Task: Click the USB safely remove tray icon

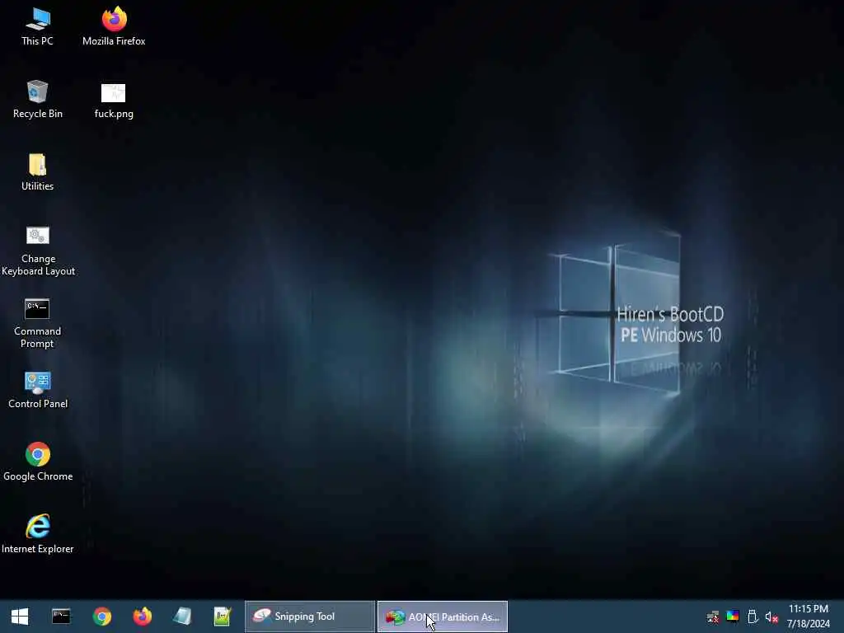Action: [x=753, y=617]
